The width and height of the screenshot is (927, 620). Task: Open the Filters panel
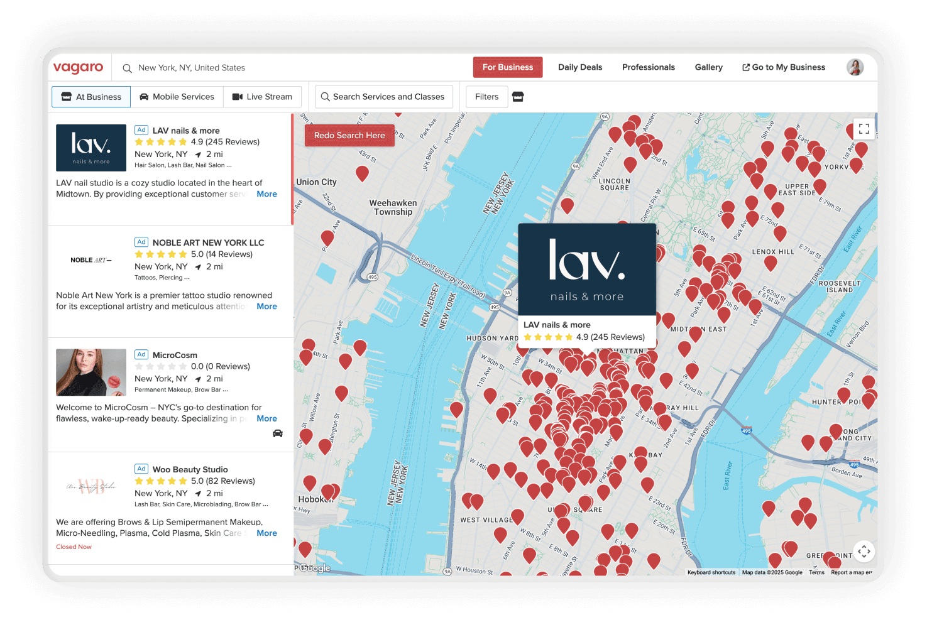coord(486,97)
